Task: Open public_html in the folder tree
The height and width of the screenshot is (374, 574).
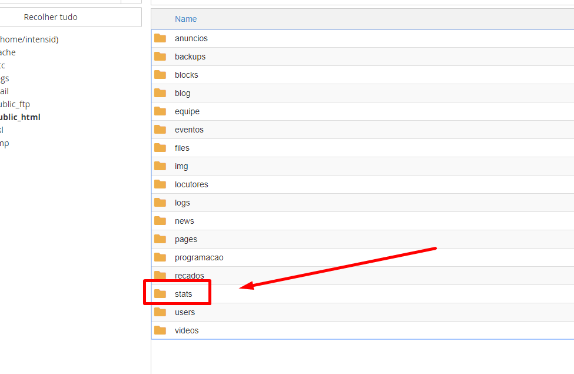Action: tap(20, 117)
